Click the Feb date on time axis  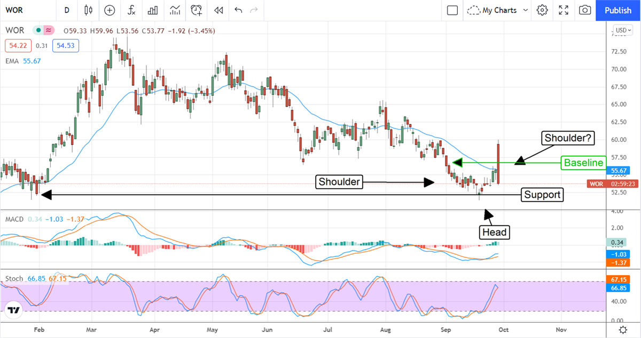coord(39,330)
